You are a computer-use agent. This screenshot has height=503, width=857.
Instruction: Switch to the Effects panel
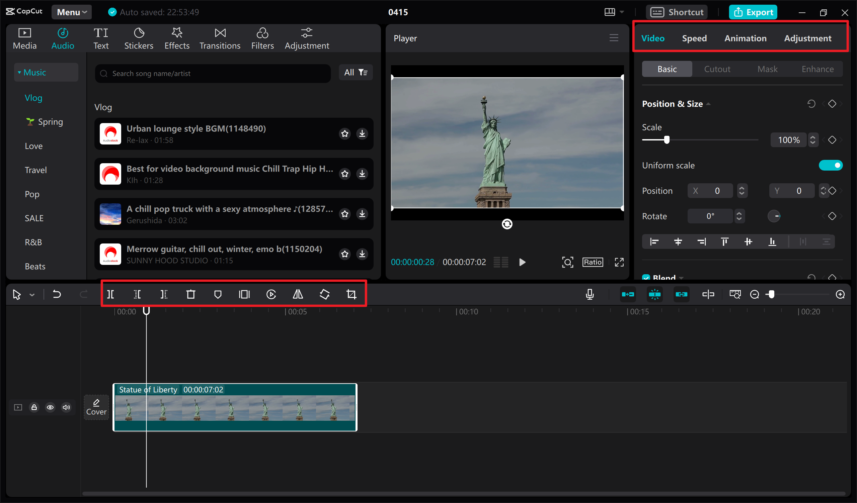coord(176,38)
